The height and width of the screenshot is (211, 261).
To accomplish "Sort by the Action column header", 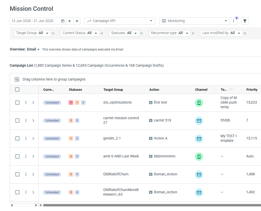I will [x=154, y=90].
